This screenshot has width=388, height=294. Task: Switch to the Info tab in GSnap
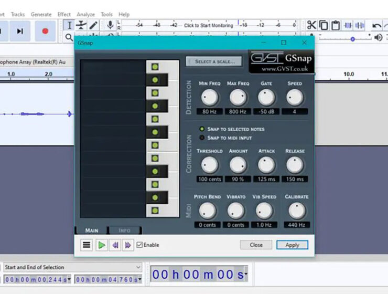[124, 230]
